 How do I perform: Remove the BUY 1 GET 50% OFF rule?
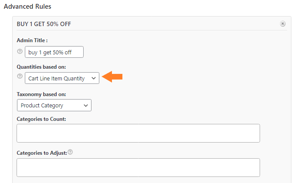283,24
